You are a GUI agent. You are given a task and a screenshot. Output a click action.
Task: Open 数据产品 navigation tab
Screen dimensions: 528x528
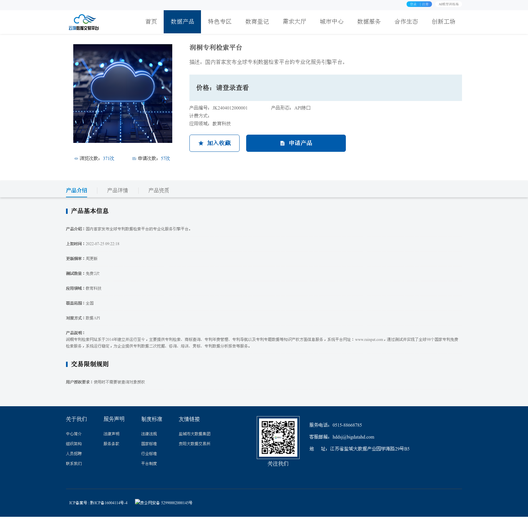pyautogui.click(x=182, y=22)
